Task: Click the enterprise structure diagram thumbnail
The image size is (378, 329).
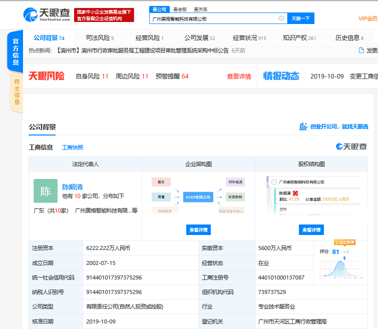Action: [x=198, y=196]
